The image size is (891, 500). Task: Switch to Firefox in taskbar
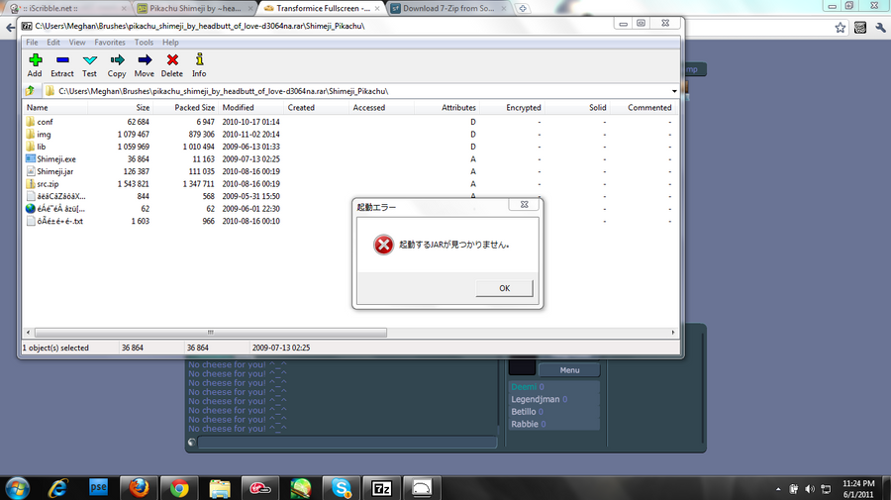pos(139,489)
